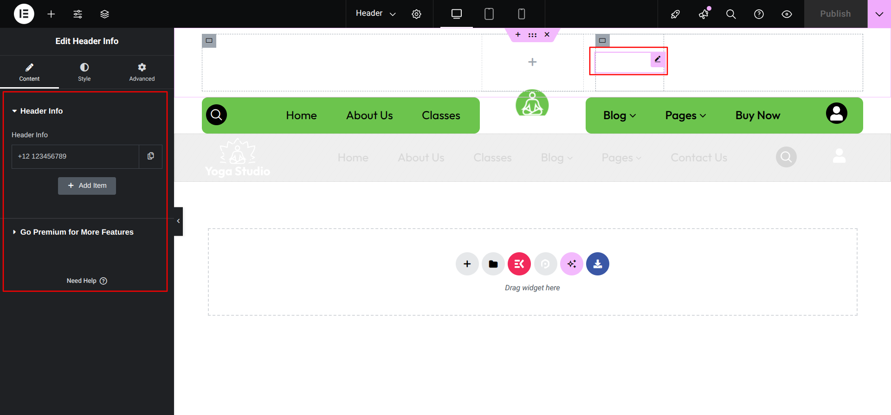Screen dimensions: 891x415
Task: Click the empty column plus icon
Action: coord(532,62)
